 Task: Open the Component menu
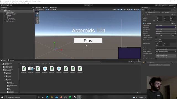click(19, 3)
